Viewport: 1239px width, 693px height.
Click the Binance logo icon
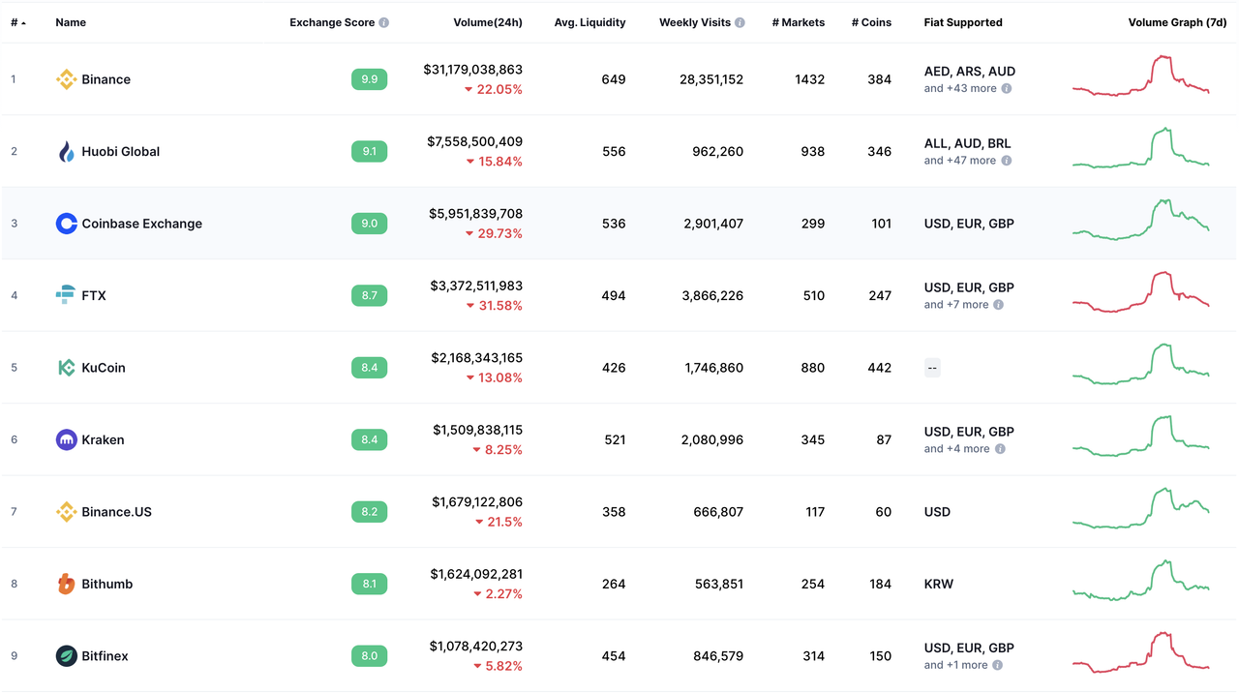coord(66,79)
